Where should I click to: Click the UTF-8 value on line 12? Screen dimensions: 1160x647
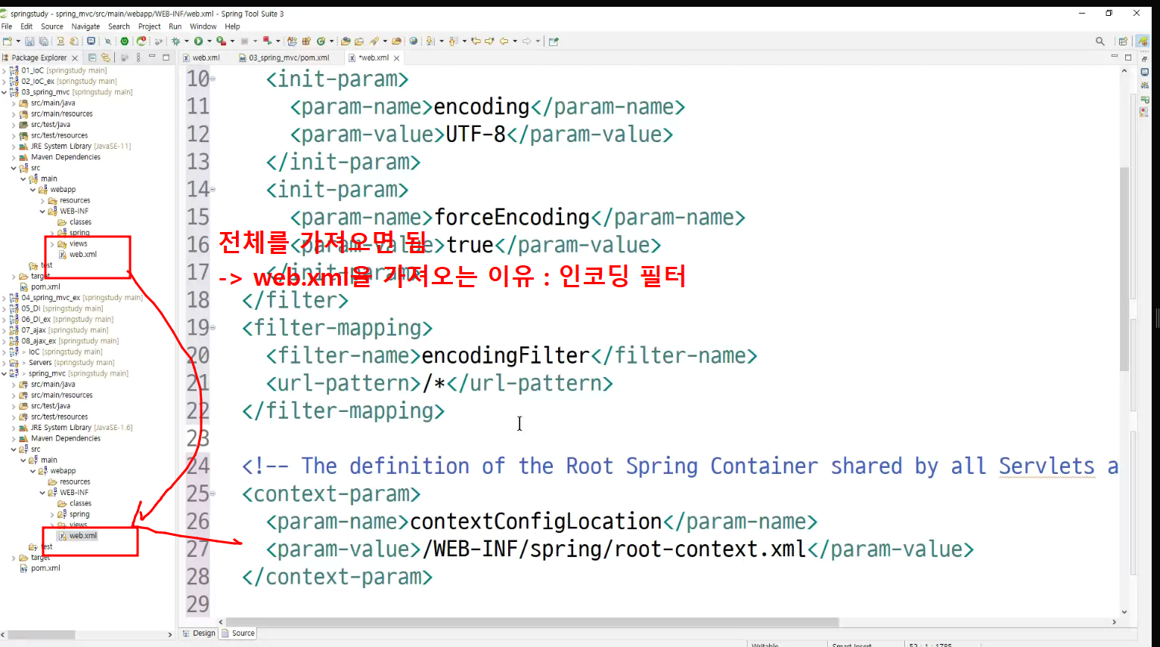476,135
